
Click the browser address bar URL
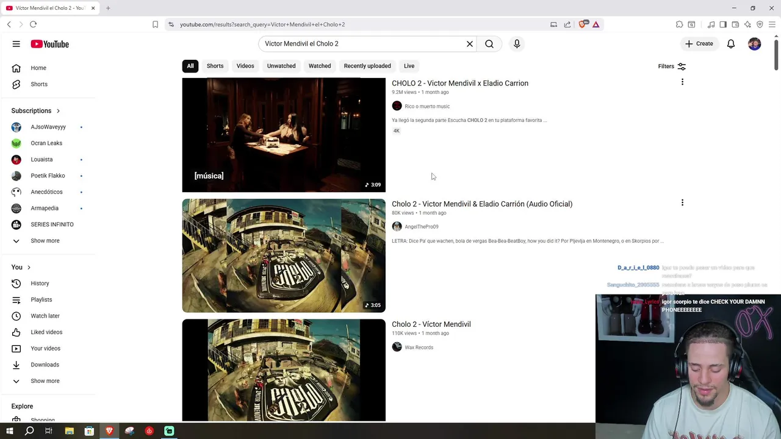262,24
